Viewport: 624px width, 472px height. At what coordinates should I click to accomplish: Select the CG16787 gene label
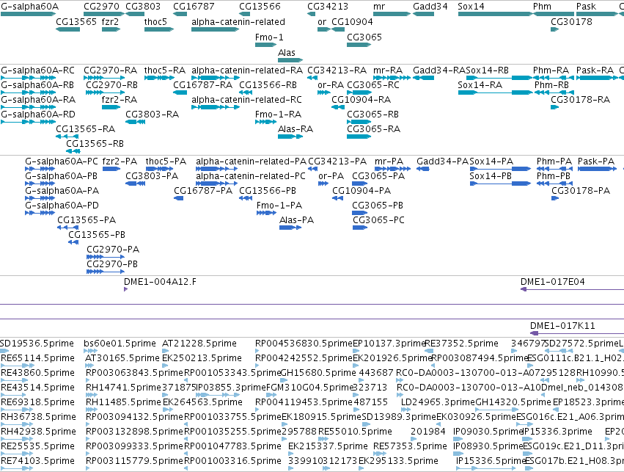coord(194,7)
